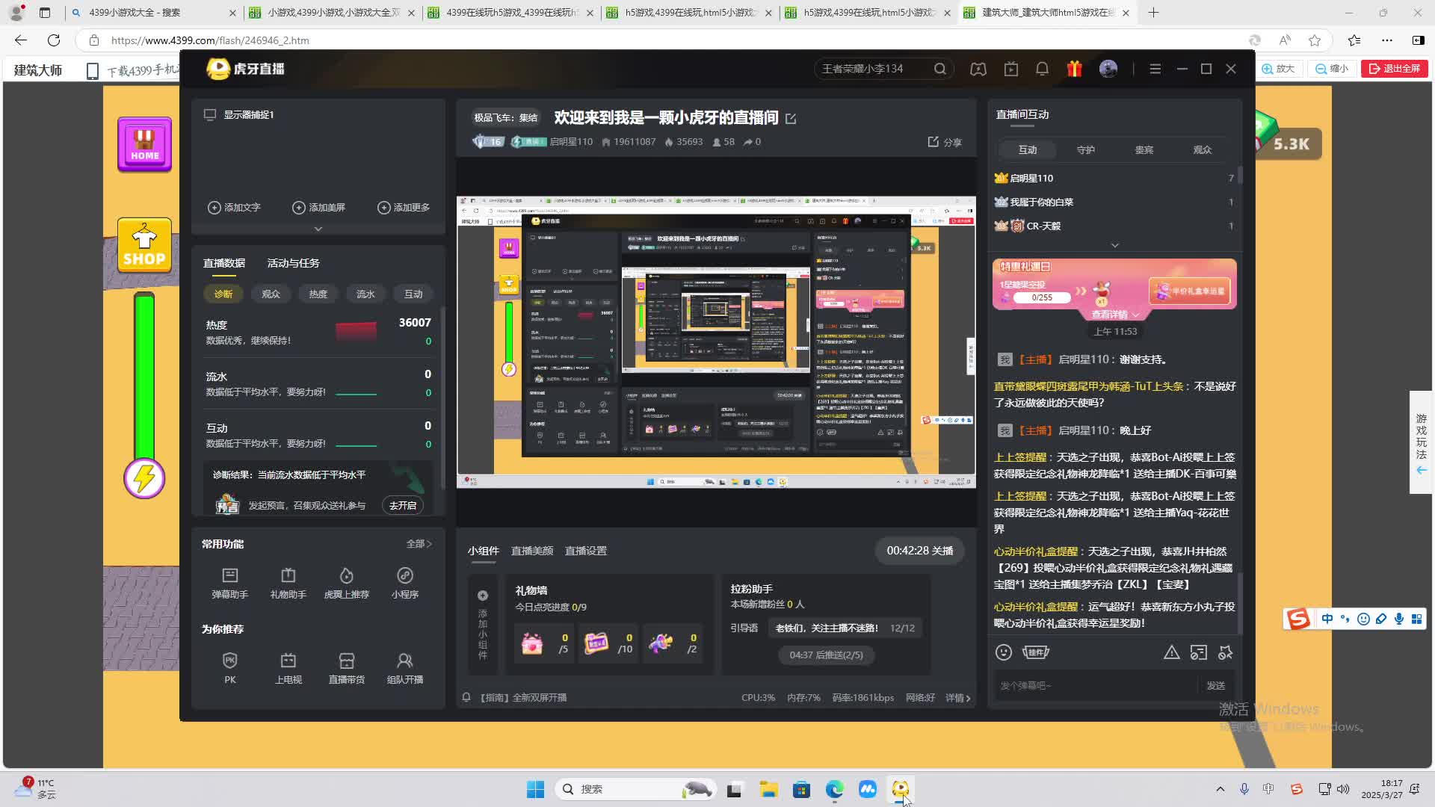Open the 直播设置 tab
Viewport: 1435px width, 807px height.
pyautogui.click(x=586, y=550)
